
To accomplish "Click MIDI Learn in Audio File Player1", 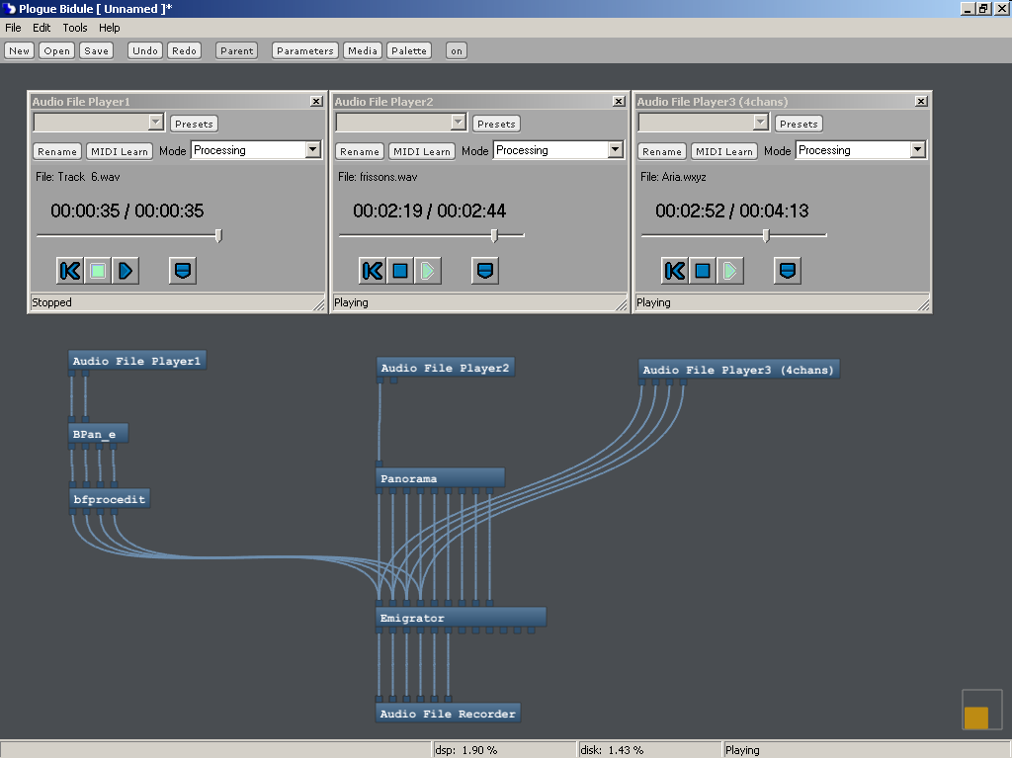I will [x=120, y=151].
